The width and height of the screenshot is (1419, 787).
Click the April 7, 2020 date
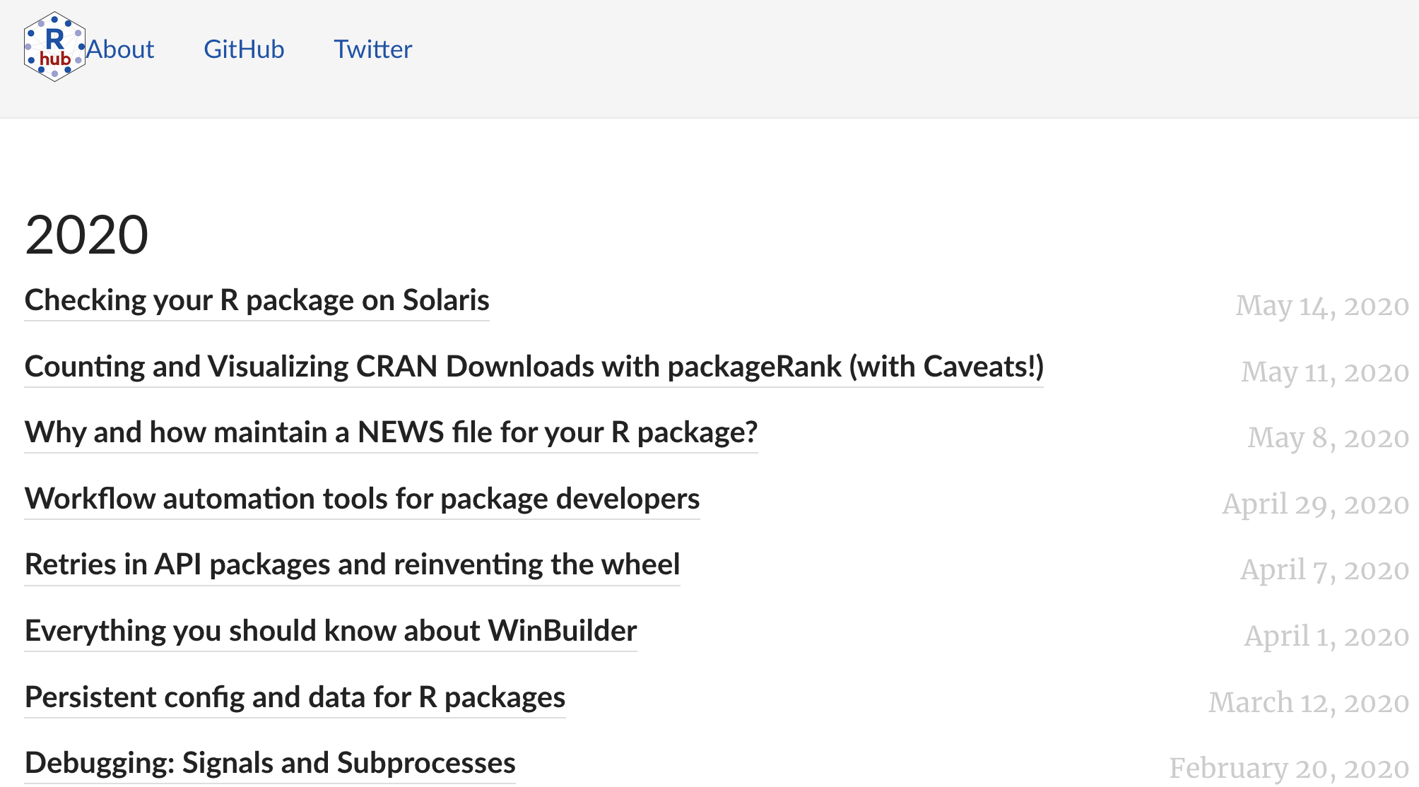point(1324,570)
